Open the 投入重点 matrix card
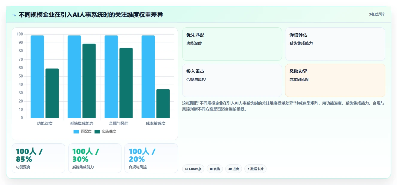Screen dimensions: 397x185 [x=232, y=80]
